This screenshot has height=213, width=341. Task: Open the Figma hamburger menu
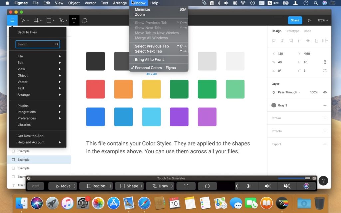point(12,20)
